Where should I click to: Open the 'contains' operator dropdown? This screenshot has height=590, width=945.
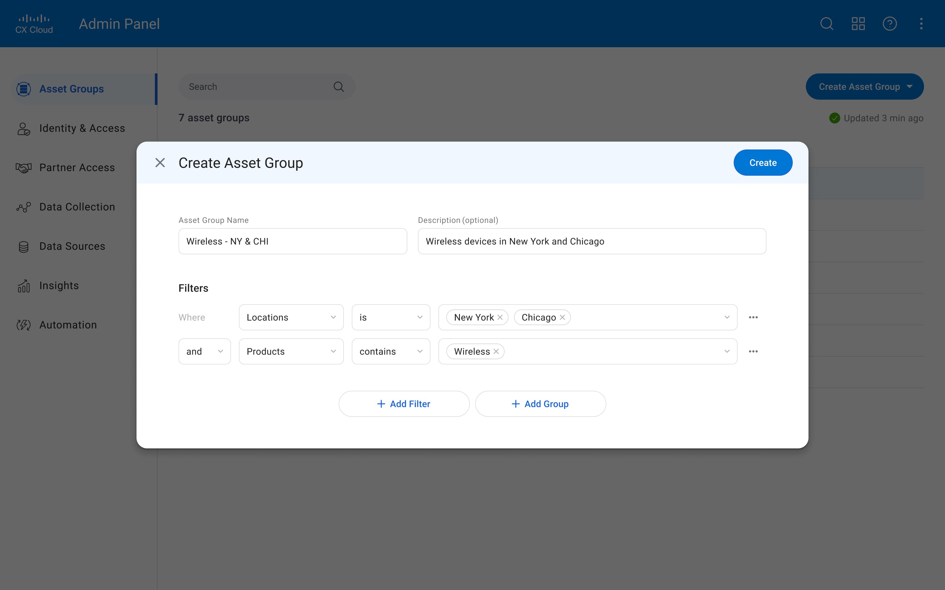pos(420,351)
